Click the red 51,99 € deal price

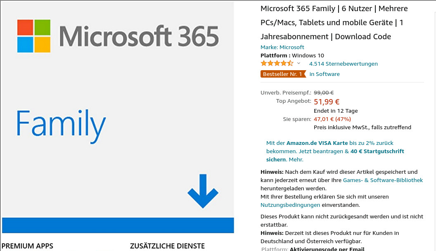pos(326,102)
